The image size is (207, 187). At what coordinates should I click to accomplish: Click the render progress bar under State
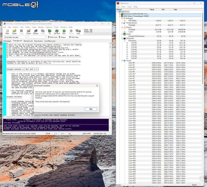tap(98, 34)
